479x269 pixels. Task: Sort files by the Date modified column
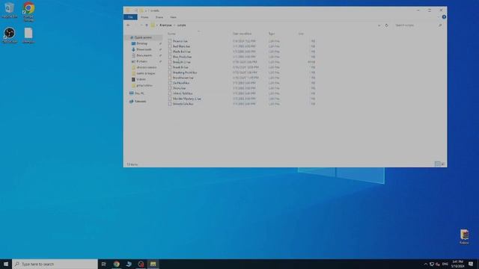point(242,34)
